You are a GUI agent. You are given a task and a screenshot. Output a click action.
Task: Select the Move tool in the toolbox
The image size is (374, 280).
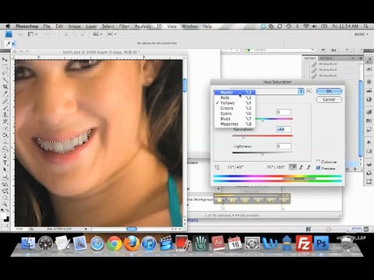point(5,60)
